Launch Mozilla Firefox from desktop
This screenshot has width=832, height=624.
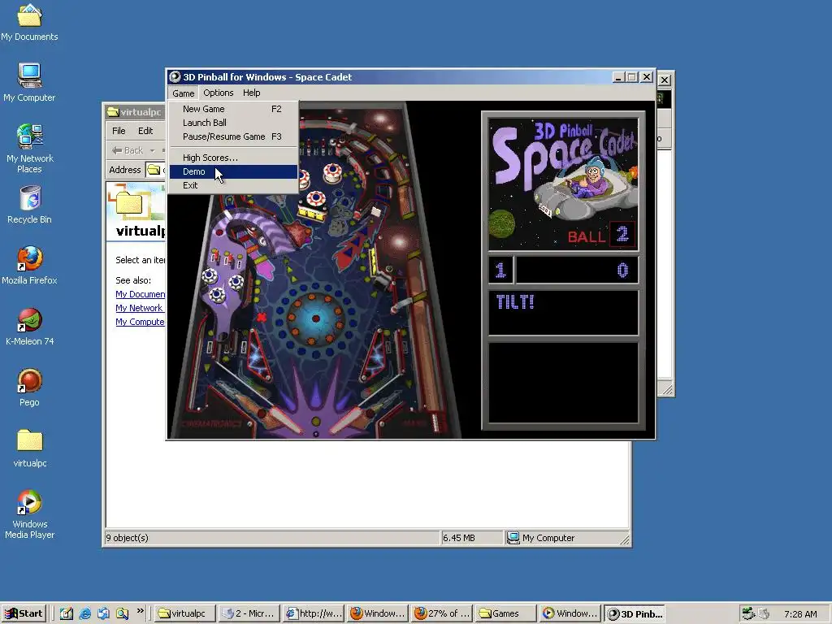pos(29,266)
